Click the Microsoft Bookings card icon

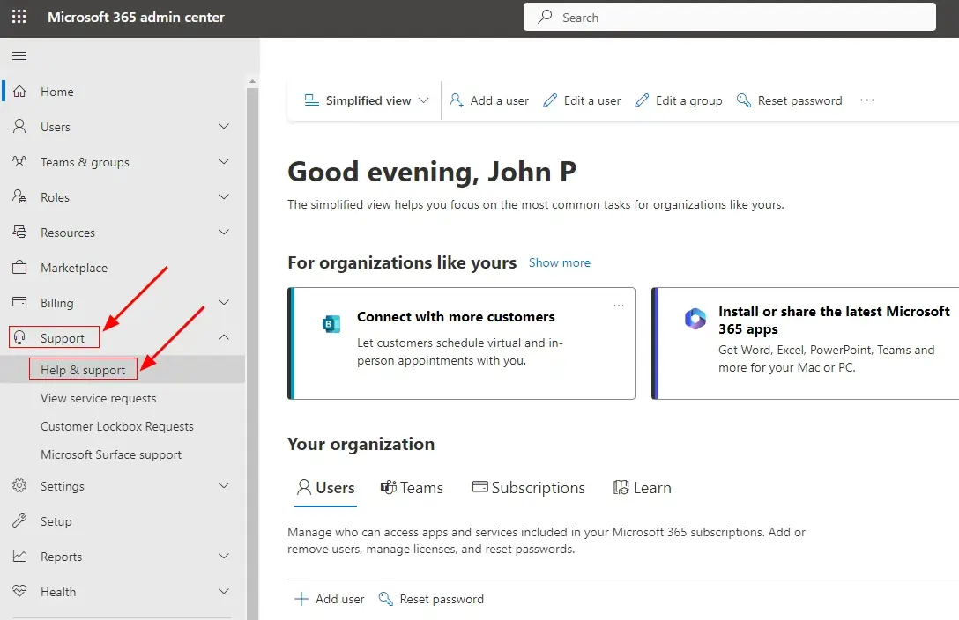coord(331,324)
